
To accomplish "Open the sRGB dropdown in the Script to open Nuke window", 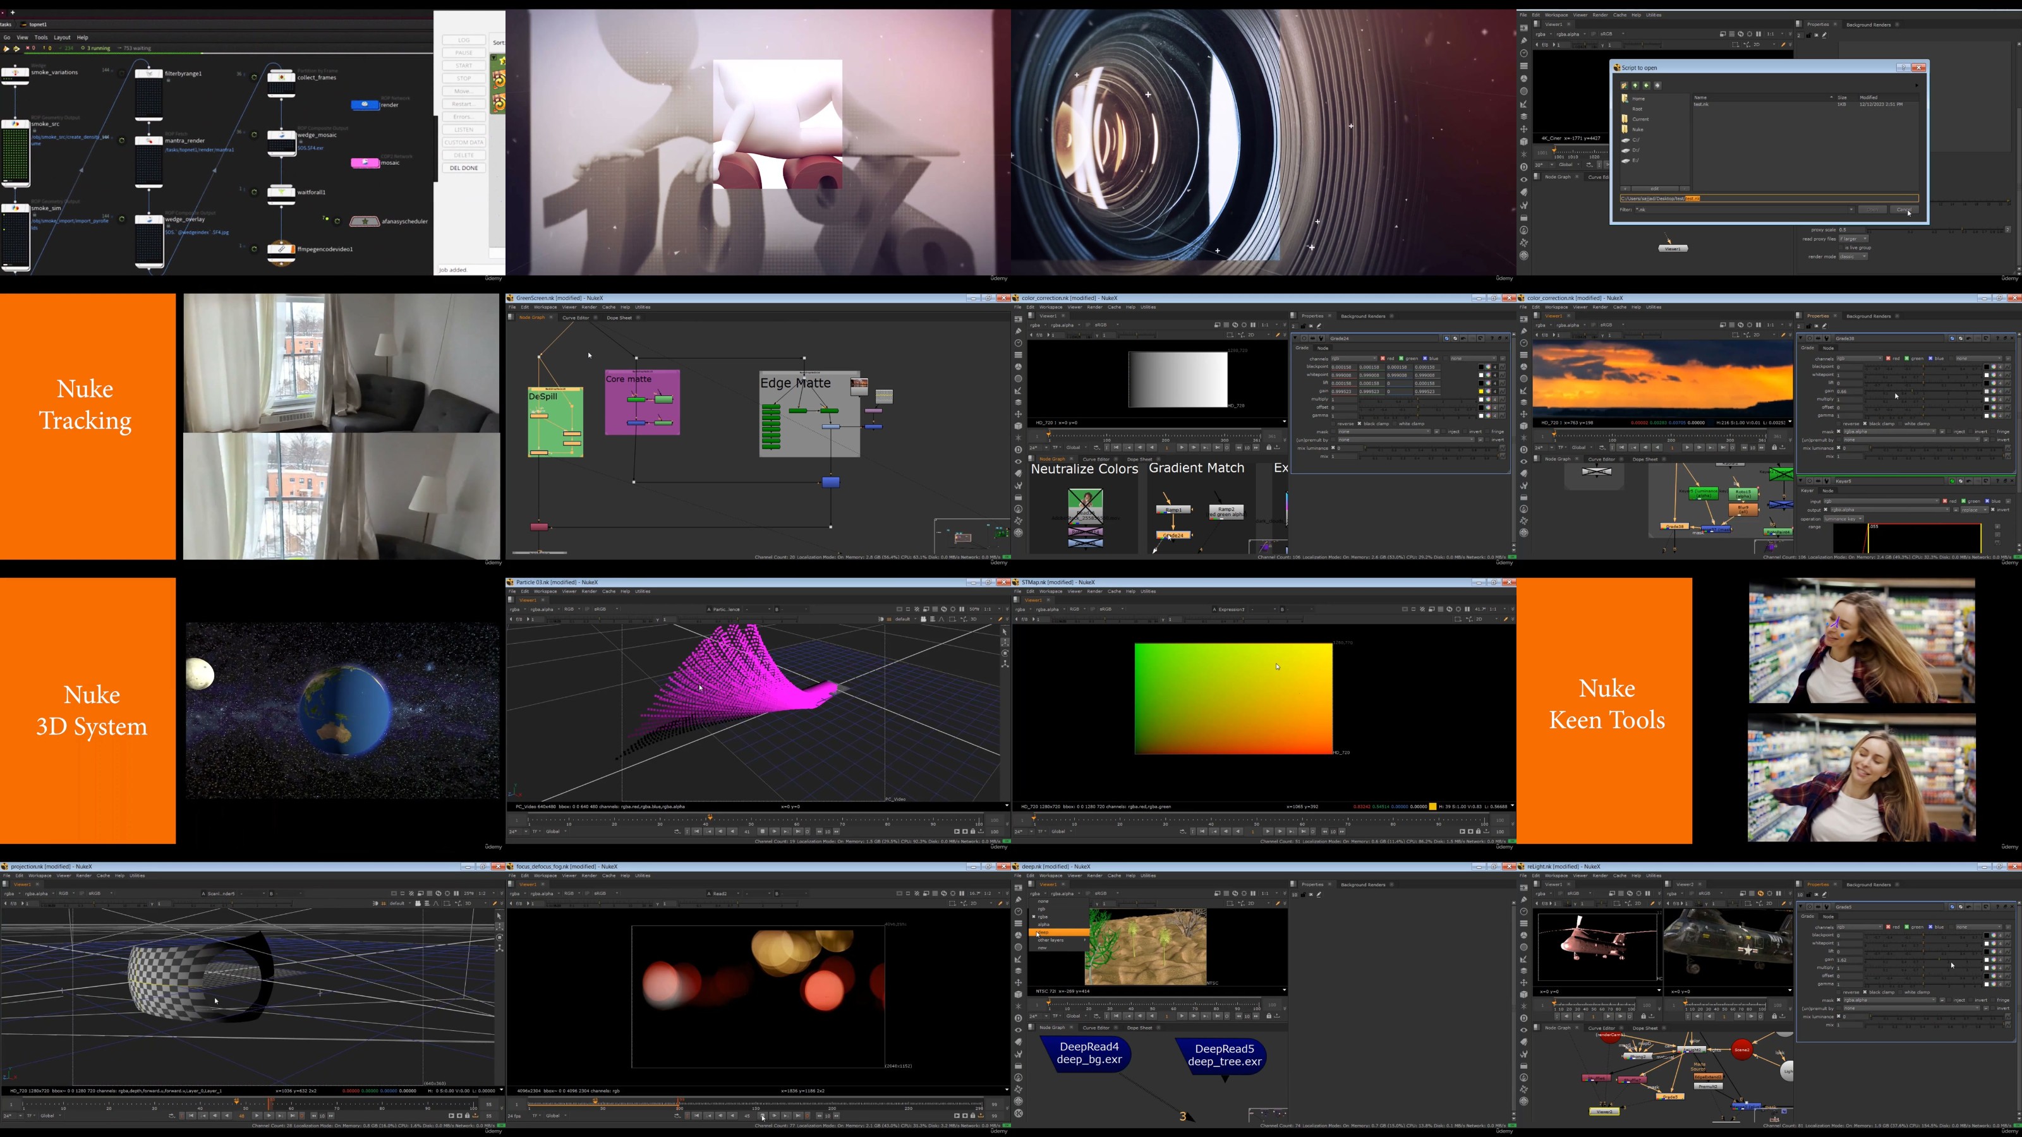I will [x=1611, y=35].
